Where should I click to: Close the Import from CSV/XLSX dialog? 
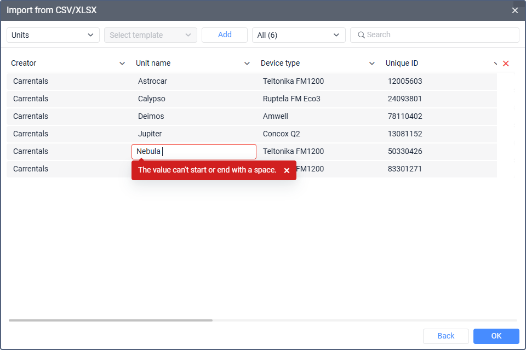514,10
